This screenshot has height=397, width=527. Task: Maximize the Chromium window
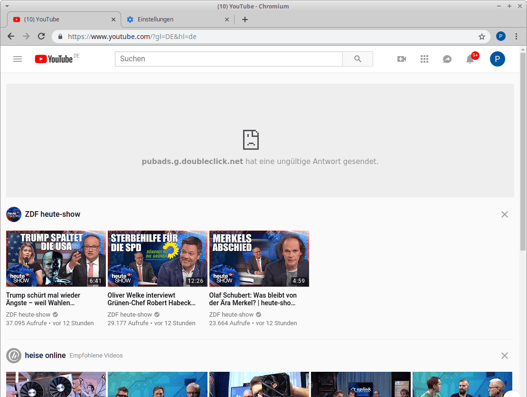click(509, 6)
